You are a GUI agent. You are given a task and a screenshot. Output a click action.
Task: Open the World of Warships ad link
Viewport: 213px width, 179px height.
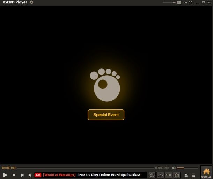[59, 175]
